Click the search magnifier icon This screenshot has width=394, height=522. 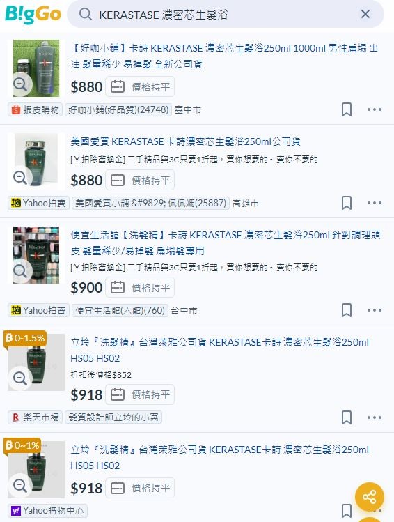[x=86, y=15]
